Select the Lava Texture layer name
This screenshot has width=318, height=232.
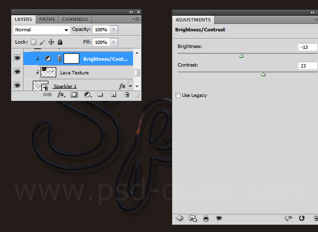(x=74, y=72)
